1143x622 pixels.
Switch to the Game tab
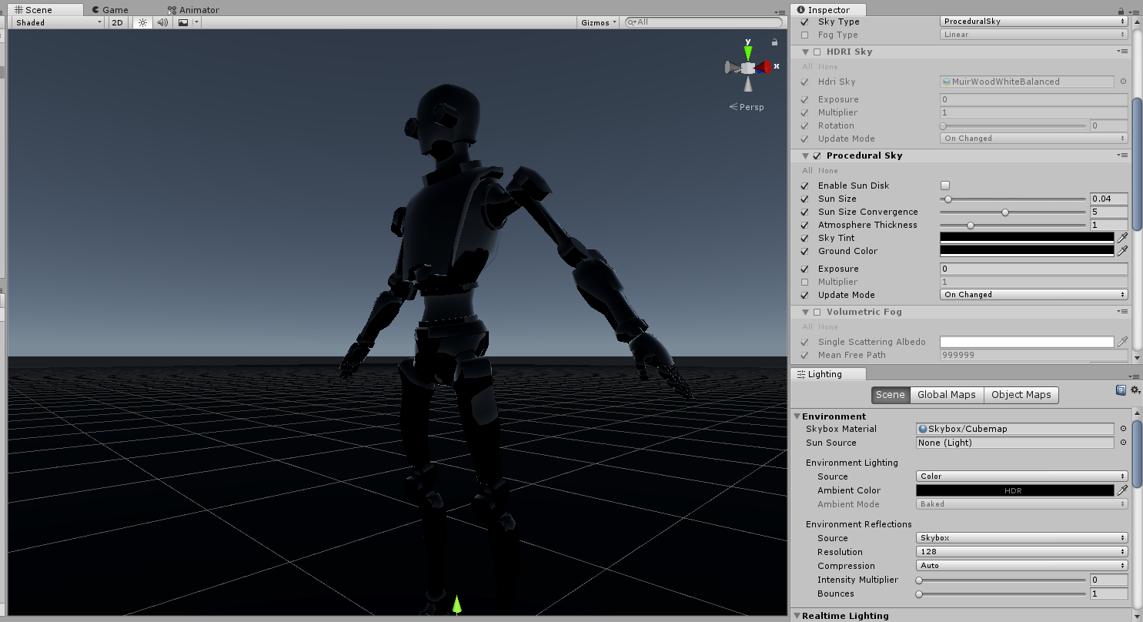(110, 9)
